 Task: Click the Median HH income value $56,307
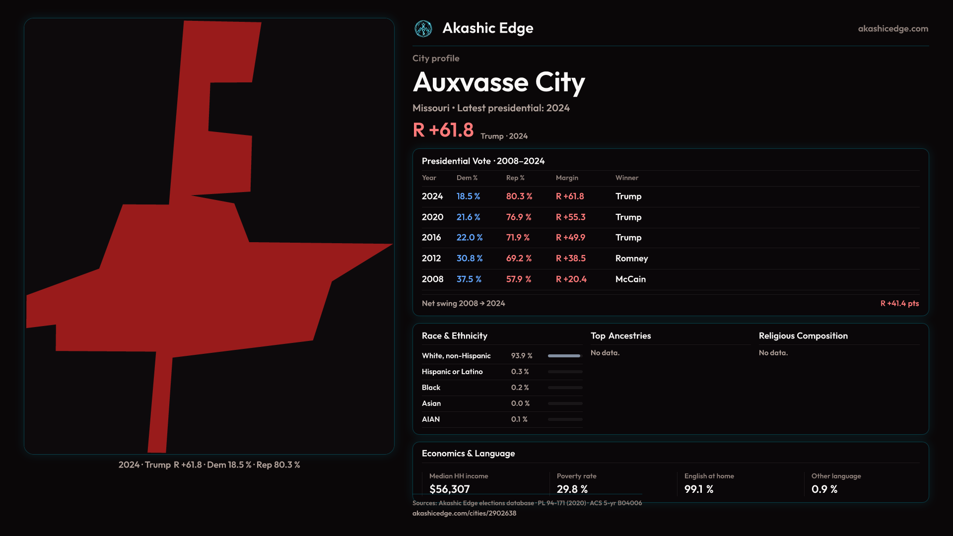click(449, 489)
